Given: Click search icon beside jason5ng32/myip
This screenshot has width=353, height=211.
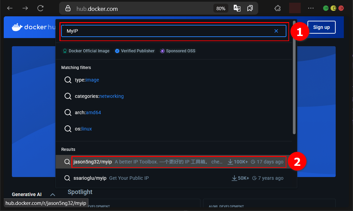Looking at the screenshot, I should pyautogui.click(x=67, y=162).
